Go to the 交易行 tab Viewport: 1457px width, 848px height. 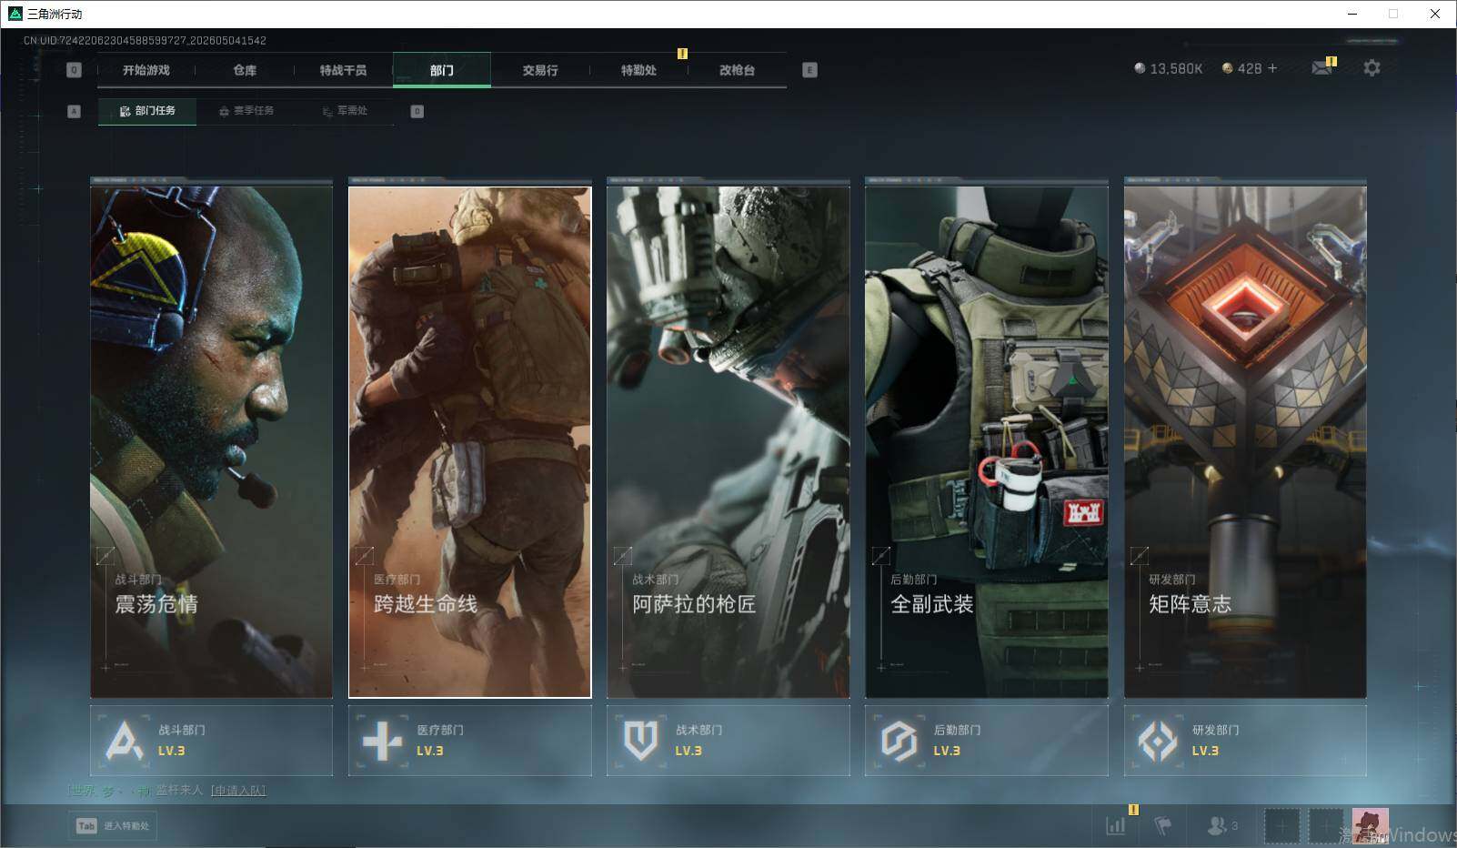pyautogui.click(x=540, y=70)
